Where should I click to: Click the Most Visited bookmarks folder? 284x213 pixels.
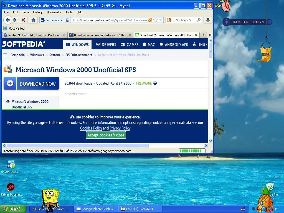[14, 29]
